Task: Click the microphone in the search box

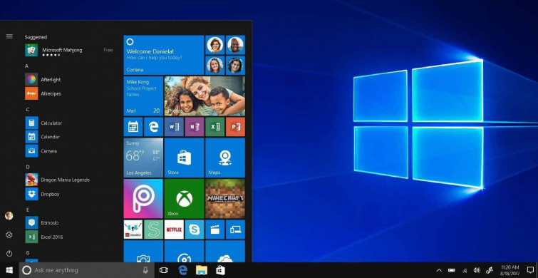Action: (x=145, y=270)
